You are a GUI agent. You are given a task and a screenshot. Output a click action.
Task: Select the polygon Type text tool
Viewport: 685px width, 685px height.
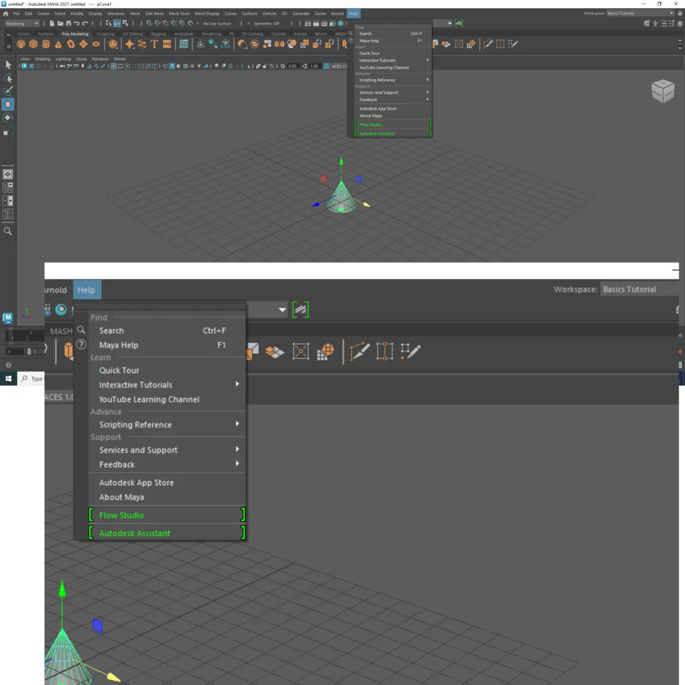pyautogui.click(x=154, y=44)
